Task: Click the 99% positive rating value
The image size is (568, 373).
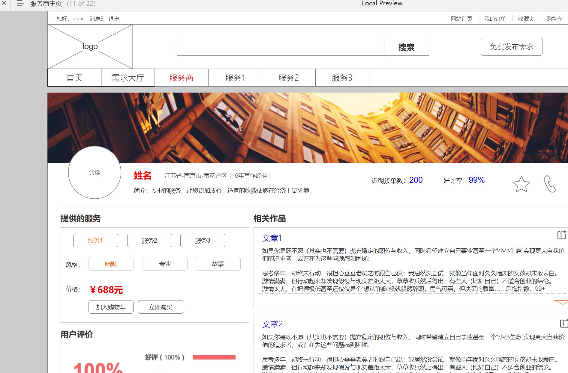Action: (x=476, y=180)
